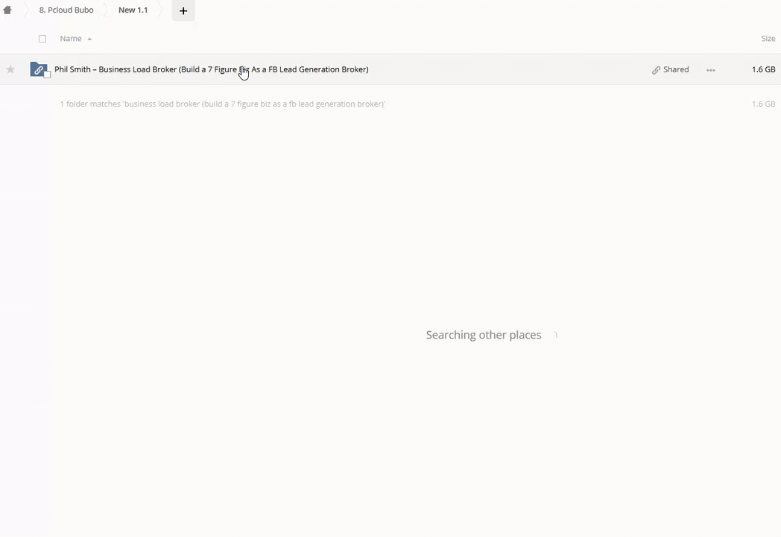The height and width of the screenshot is (537, 781).
Task: Click the shared folder icon with link symbol
Action: tap(38, 69)
